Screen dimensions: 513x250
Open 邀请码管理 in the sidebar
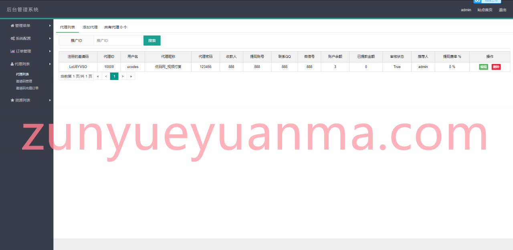point(24,81)
